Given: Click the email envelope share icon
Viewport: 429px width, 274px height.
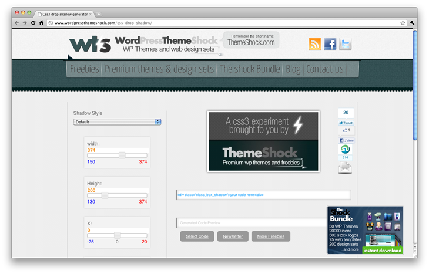Looking at the screenshot, I should click(345, 167).
